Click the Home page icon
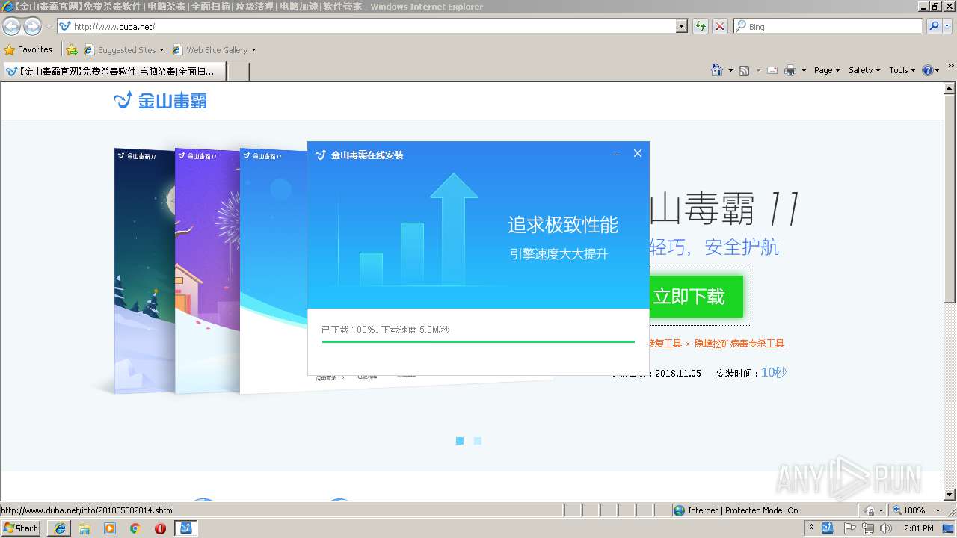Viewport: 957px width, 538px height. [x=717, y=70]
